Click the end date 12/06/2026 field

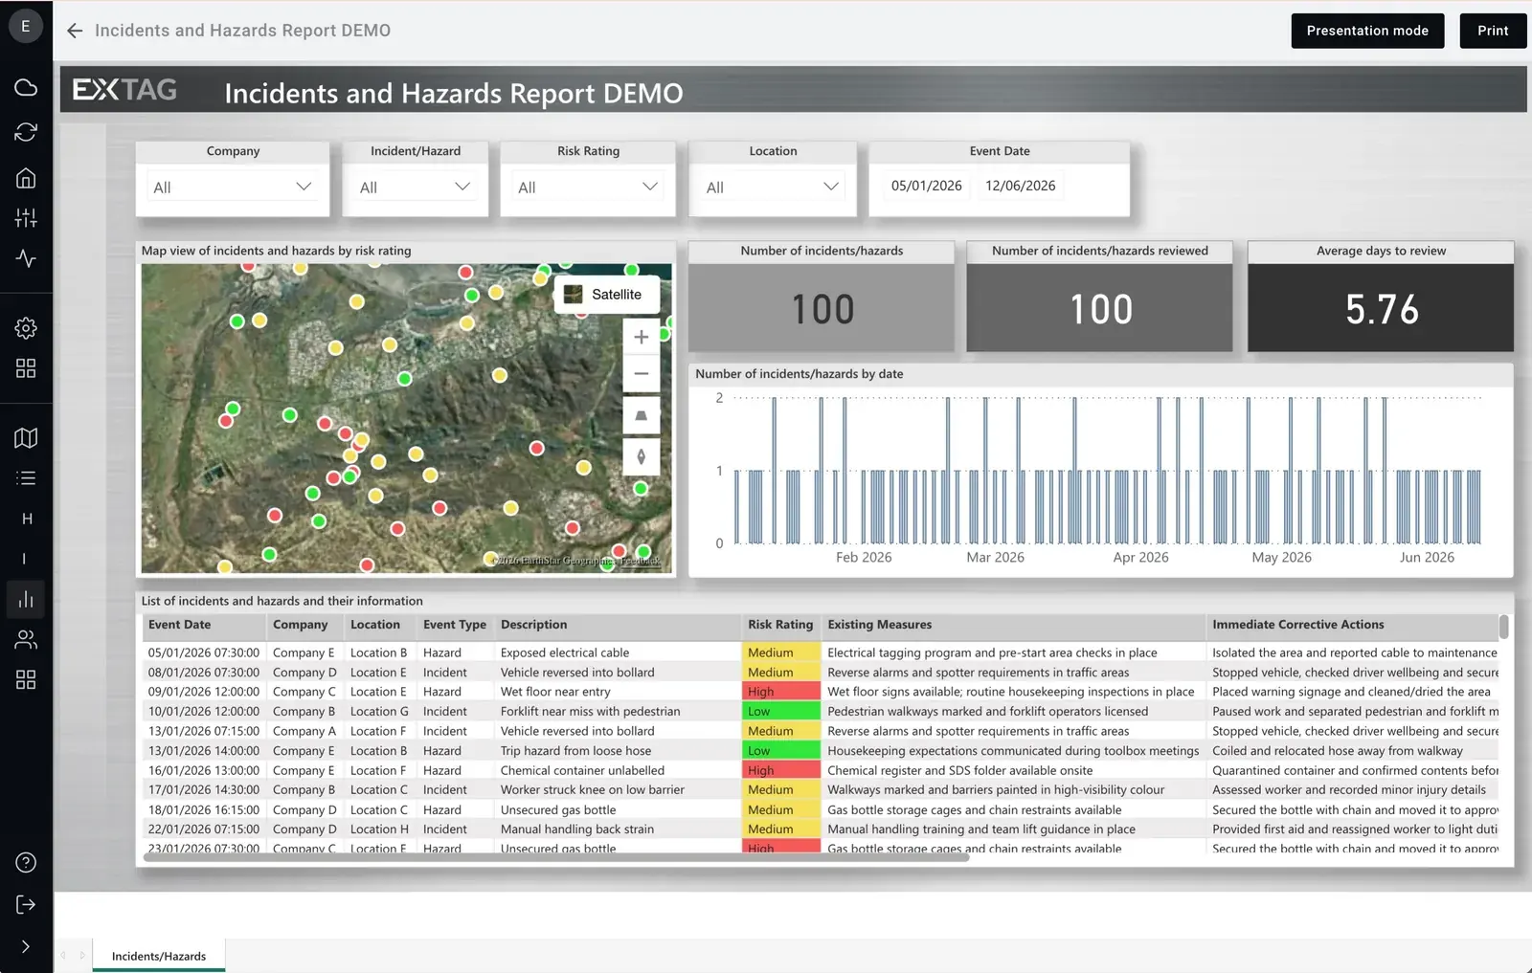(x=1021, y=186)
